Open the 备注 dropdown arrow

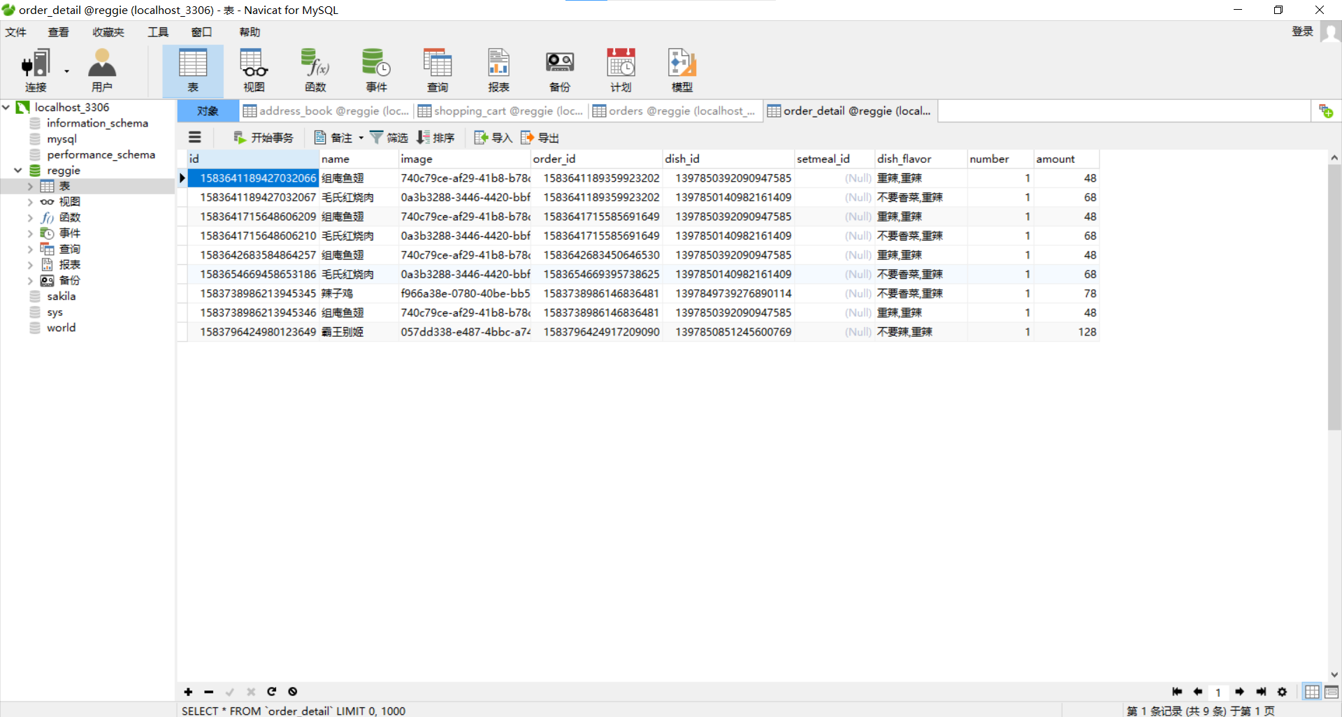pos(361,138)
